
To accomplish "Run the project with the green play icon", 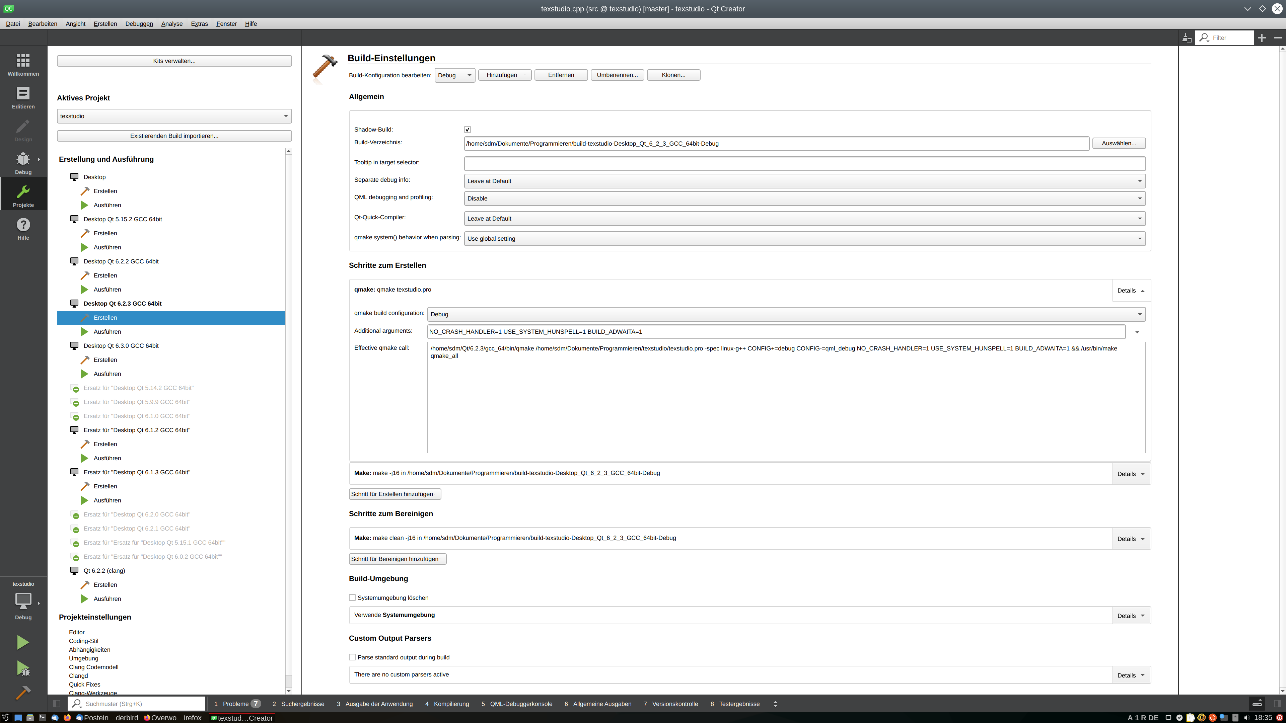I will (23, 642).
